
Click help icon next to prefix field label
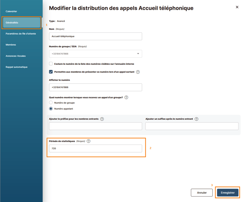[102, 119]
